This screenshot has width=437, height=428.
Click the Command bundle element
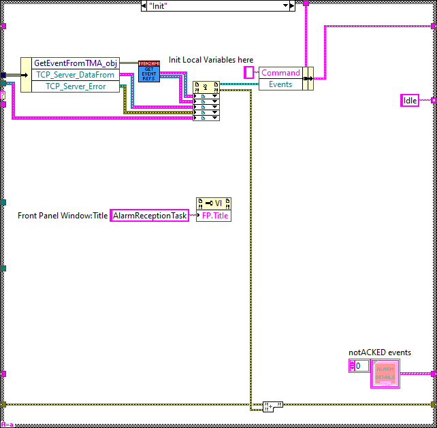pos(280,73)
